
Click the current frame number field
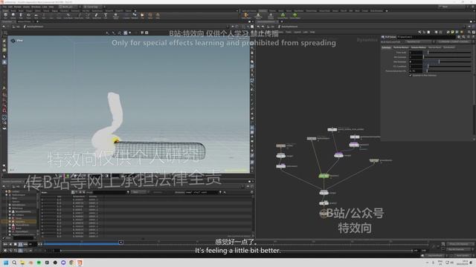32,244
